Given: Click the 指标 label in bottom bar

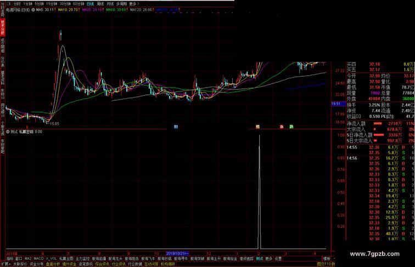Looking at the screenshot, I should (x=9, y=259).
